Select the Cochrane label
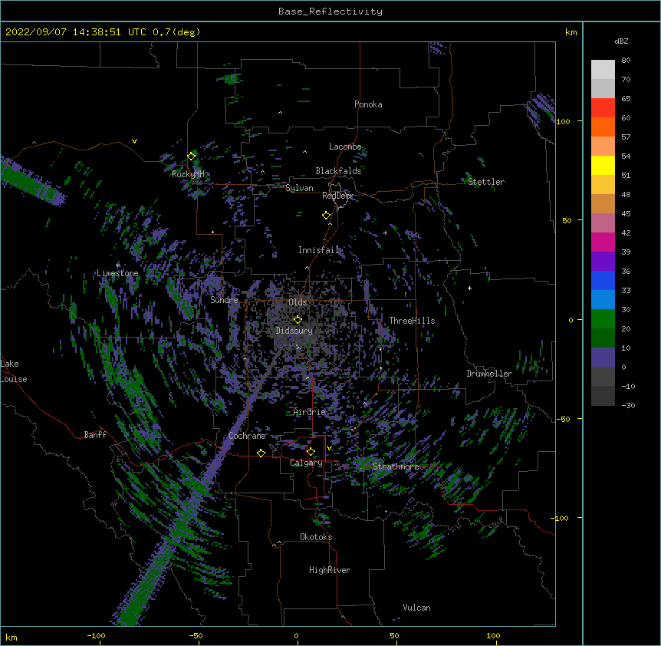This screenshot has height=646, width=661. [247, 436]
